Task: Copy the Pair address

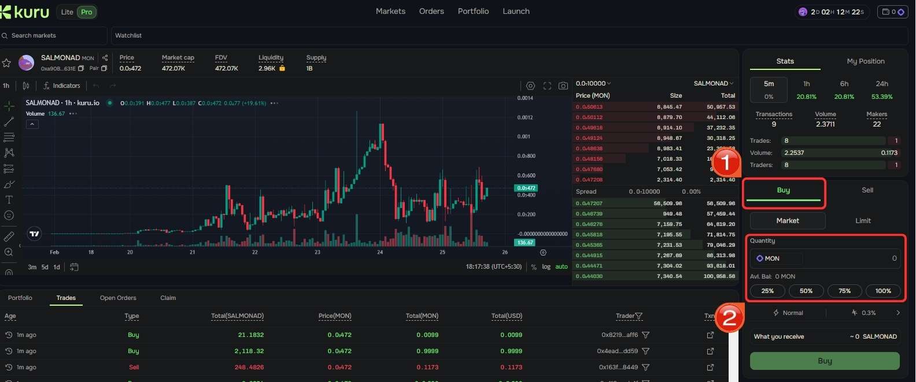Action: 104,68
